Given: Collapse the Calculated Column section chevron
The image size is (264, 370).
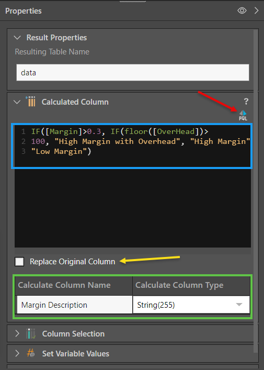Looking at the screenshot, I should [x=17, y=102].
